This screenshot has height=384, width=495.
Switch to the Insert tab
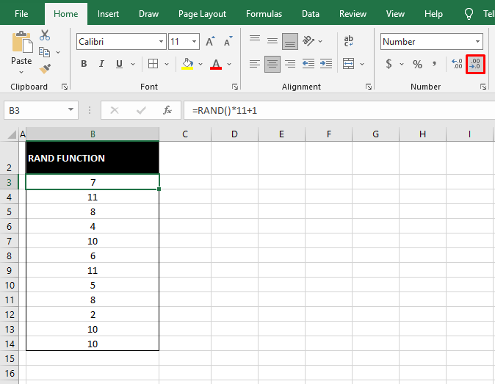click(108, 14)
